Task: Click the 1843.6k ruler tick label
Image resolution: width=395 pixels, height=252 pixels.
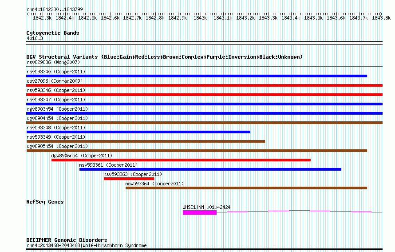Action: click(336, 18)
